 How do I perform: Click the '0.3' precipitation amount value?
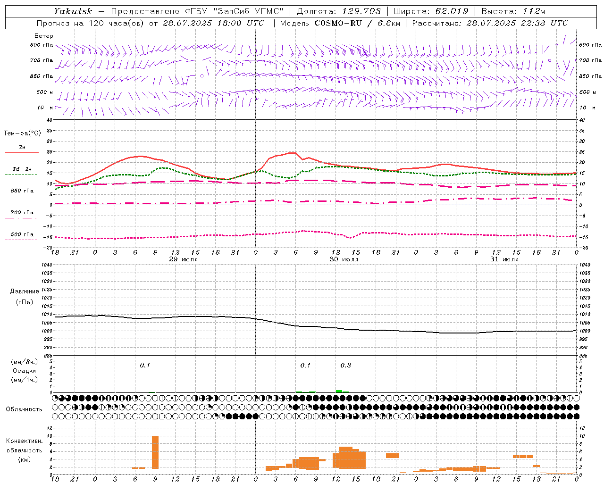346,365
